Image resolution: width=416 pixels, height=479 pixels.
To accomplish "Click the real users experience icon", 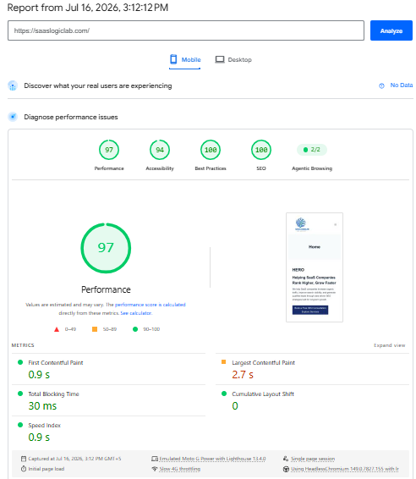I will pyautogui.click(x=13, y=85).
